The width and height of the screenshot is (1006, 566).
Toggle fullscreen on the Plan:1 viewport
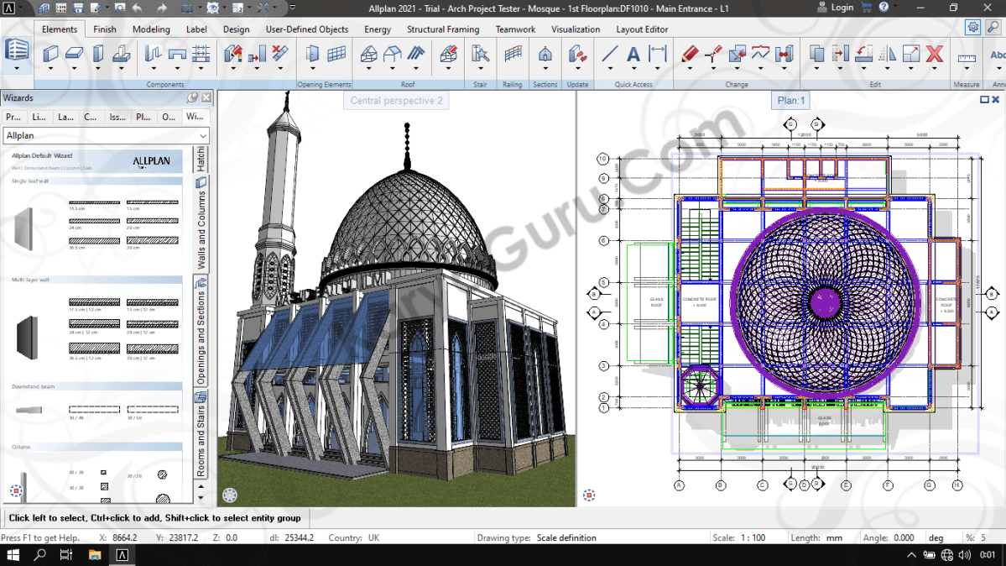pos(983,100)
